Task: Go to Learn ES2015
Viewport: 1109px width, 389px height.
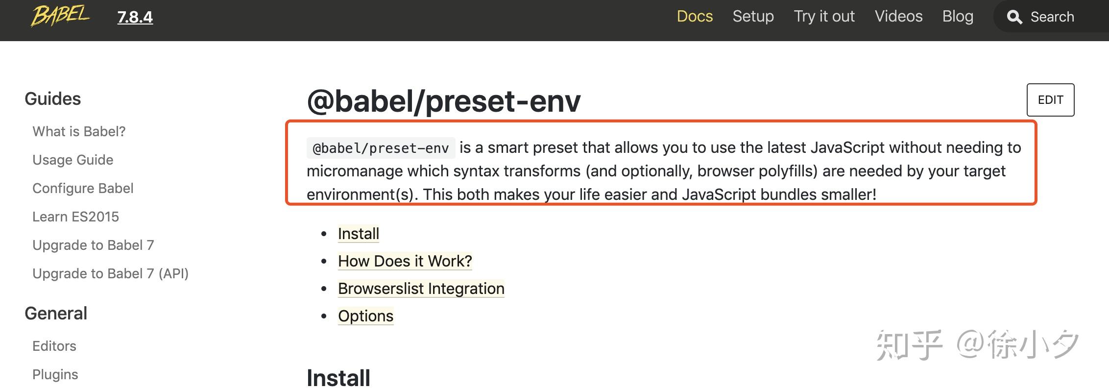Action: coord(75,217)
